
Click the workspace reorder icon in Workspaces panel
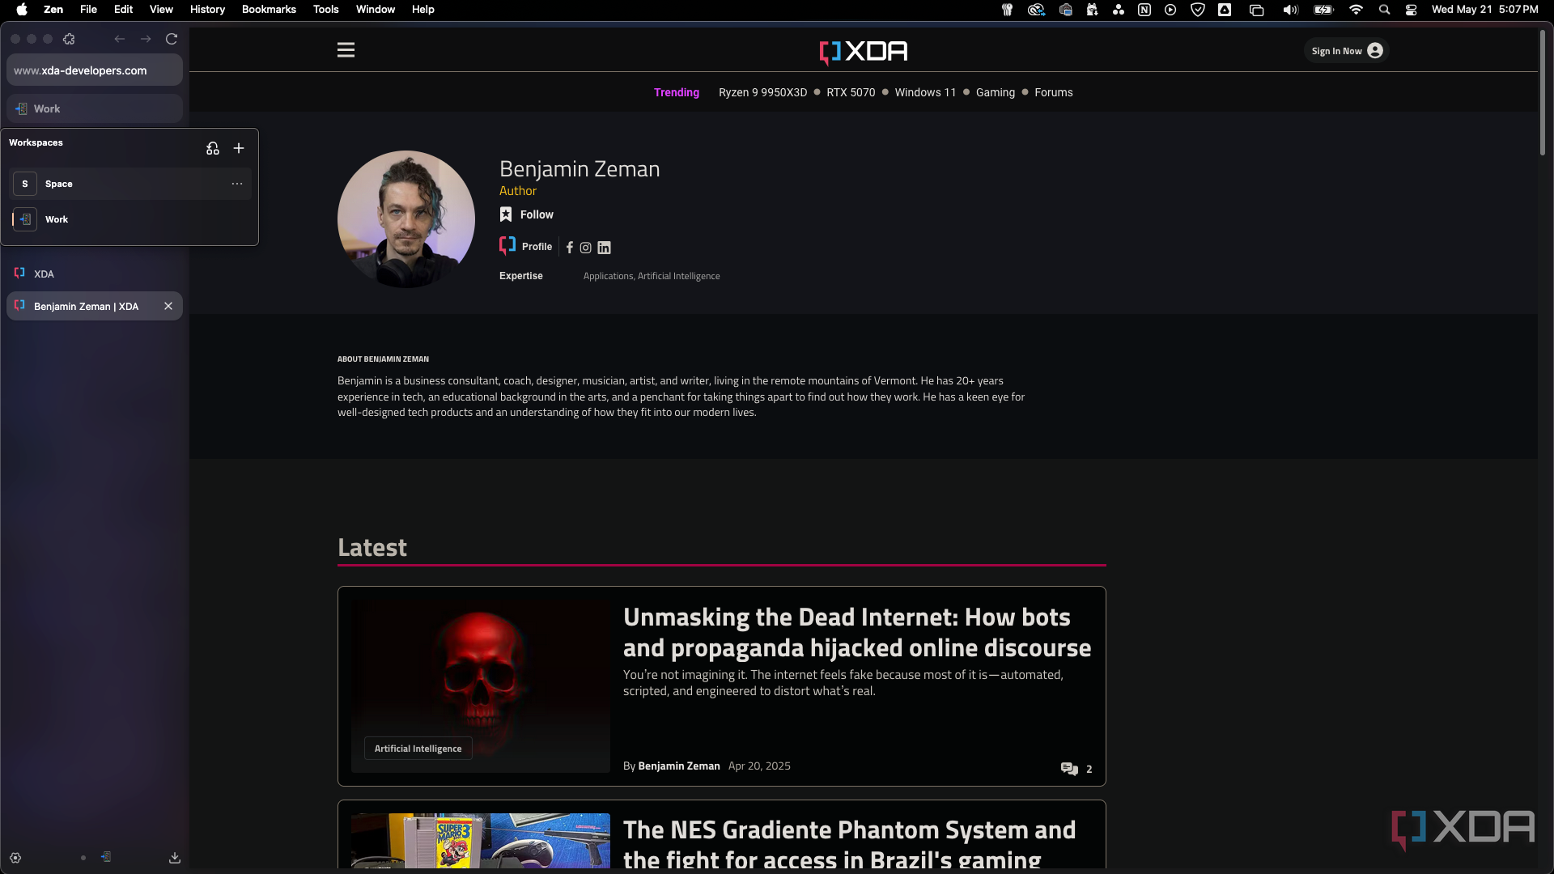click(213, 148)
